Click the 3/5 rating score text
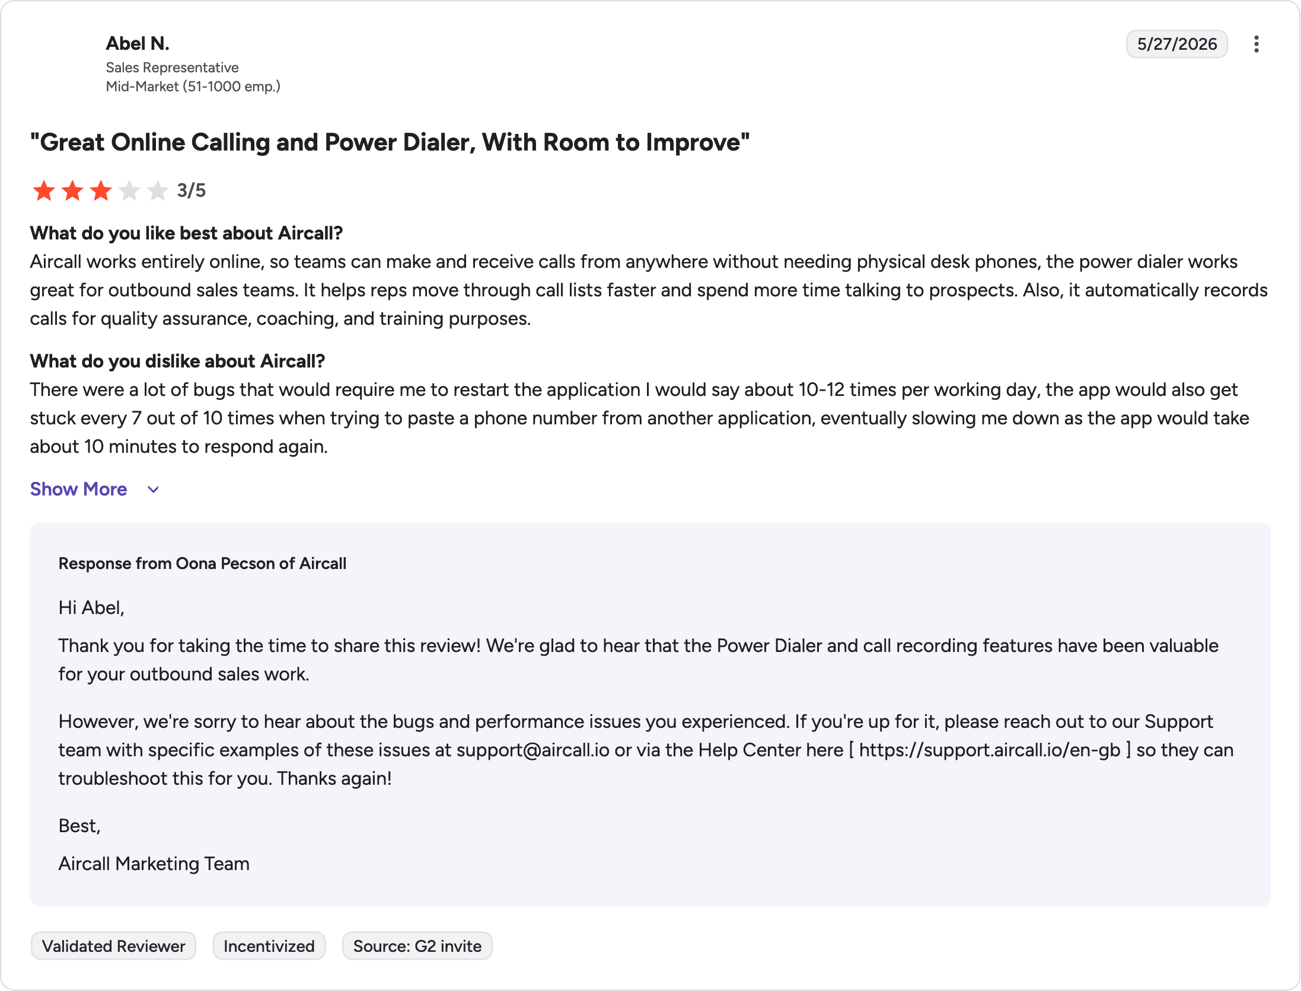1301x991 pixels. [x=192, y=190]
